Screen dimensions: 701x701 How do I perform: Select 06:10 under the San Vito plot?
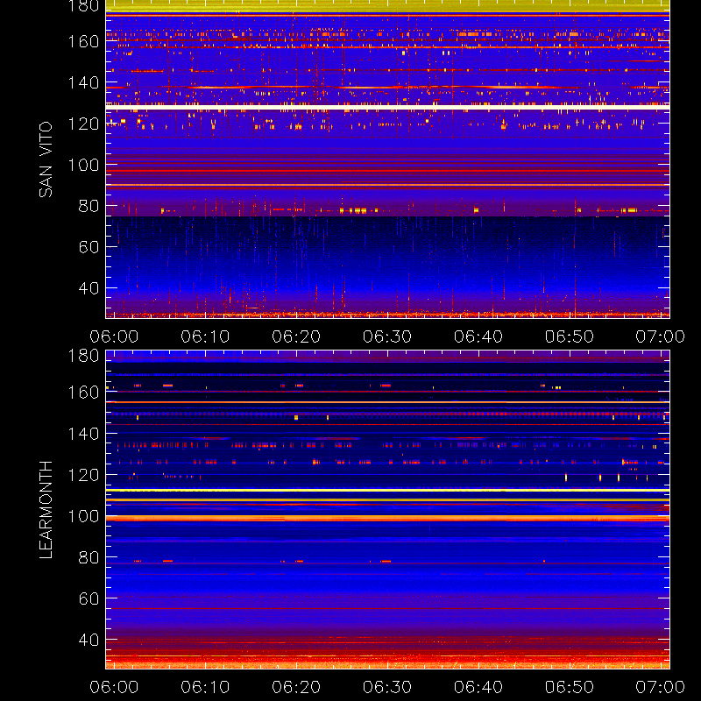(205, 336)
